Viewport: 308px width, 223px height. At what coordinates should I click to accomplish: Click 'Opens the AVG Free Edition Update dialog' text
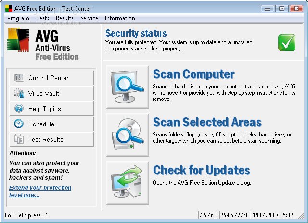click(202, 183)
